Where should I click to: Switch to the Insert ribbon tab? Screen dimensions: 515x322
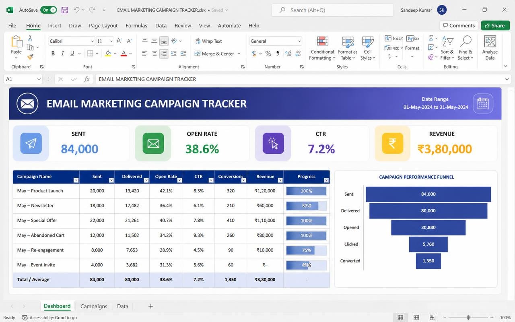[x=55, y=25]
